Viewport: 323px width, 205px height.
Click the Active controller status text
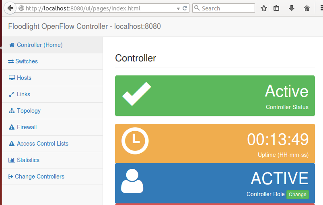tap(286, 91)
